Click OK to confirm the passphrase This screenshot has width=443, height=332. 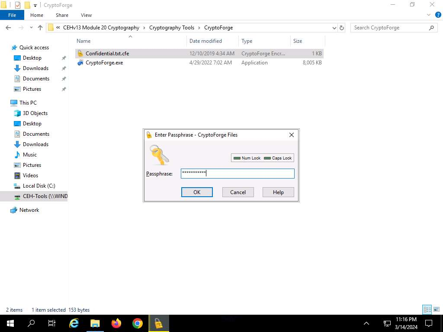point(197,192)
